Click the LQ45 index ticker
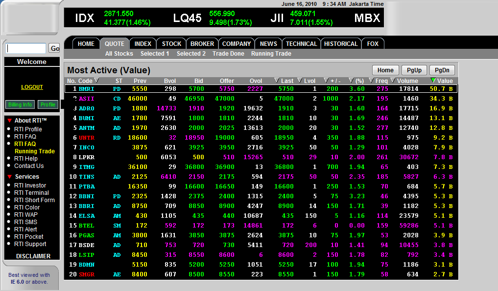The height and width of the screenshot is (291, 498). (187, 18)
